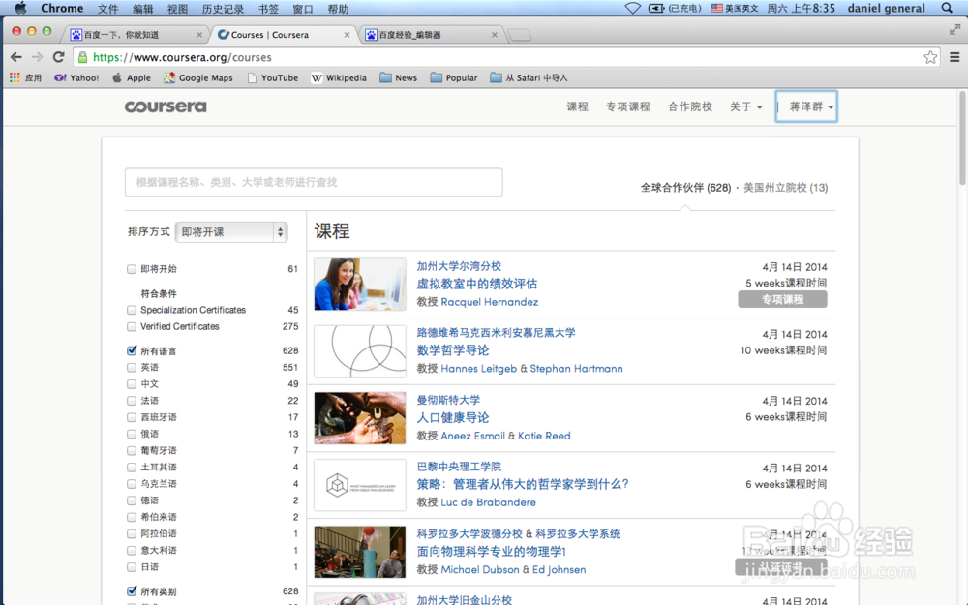Open the Apps shortcut in bookmarks bar
Image resolution: width=968 pixels, height=605 pixels.
click(25, 77)
